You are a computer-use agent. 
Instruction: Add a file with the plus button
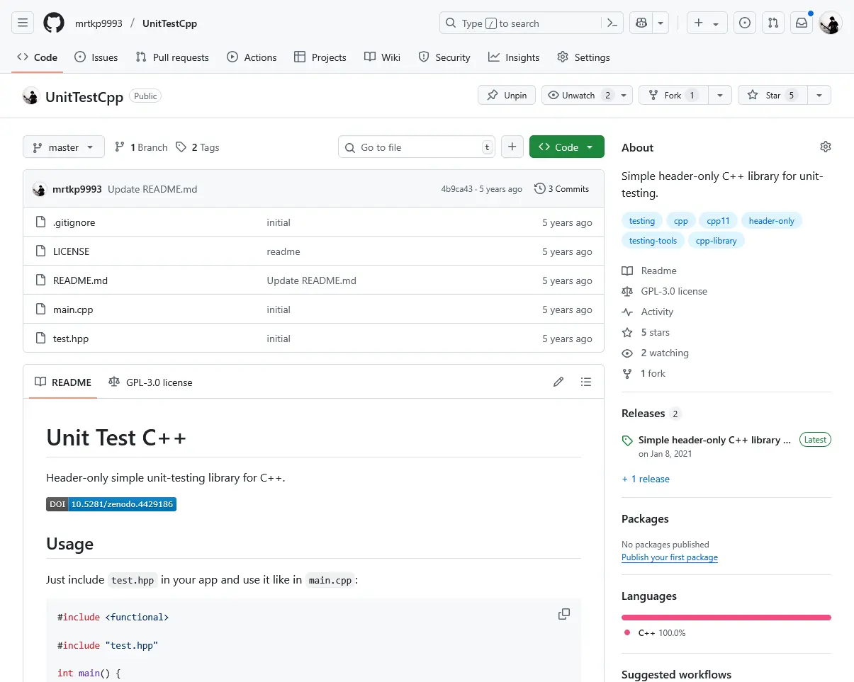click(x=512, y=147)
